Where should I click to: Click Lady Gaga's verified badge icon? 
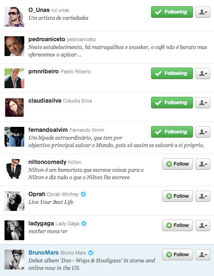coord(84,223)
